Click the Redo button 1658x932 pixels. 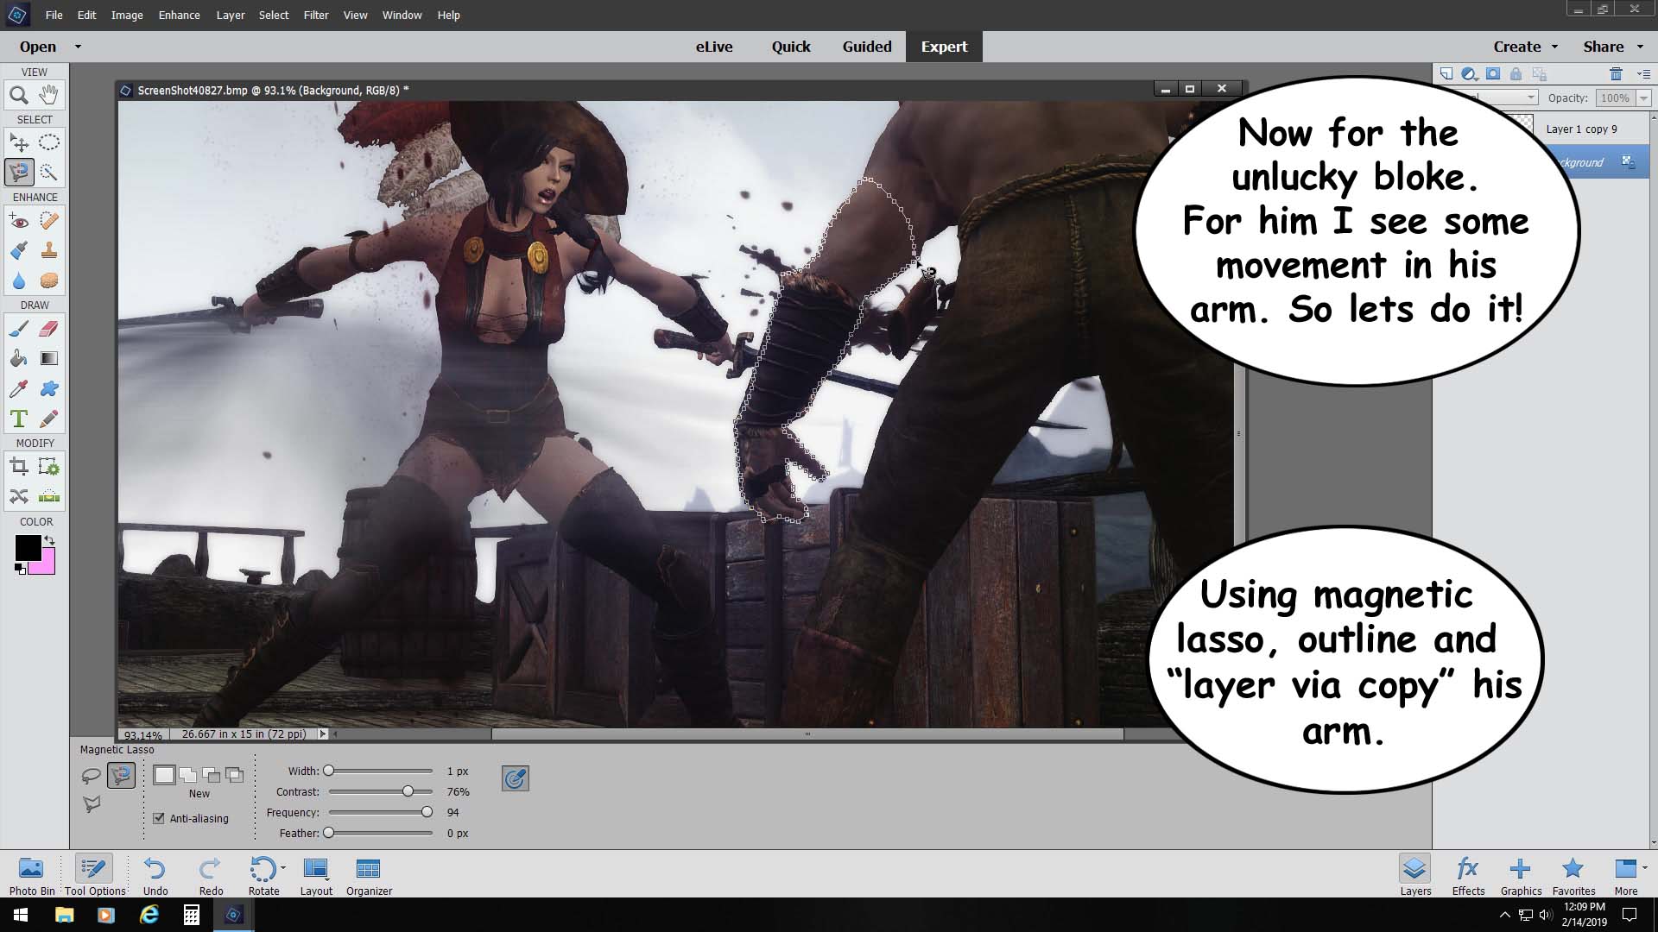(211, 875)
